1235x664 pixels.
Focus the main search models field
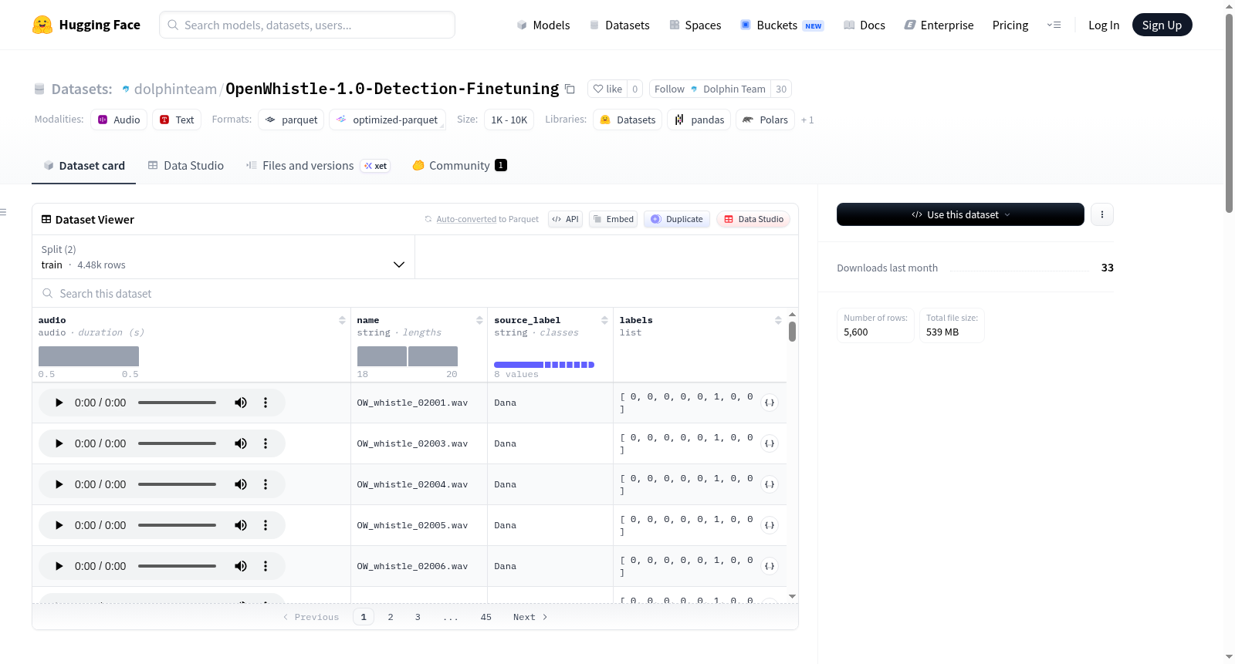click(x=307, y=25)
